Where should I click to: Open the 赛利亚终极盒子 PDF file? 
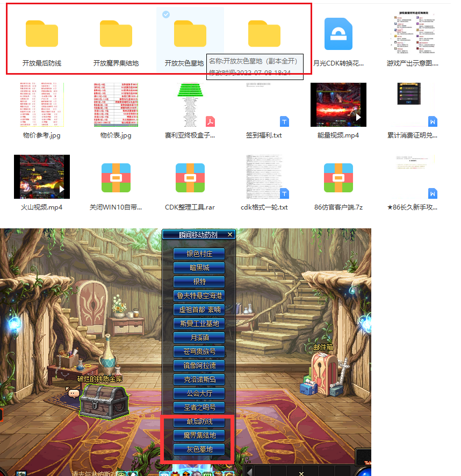coord(190,105)
